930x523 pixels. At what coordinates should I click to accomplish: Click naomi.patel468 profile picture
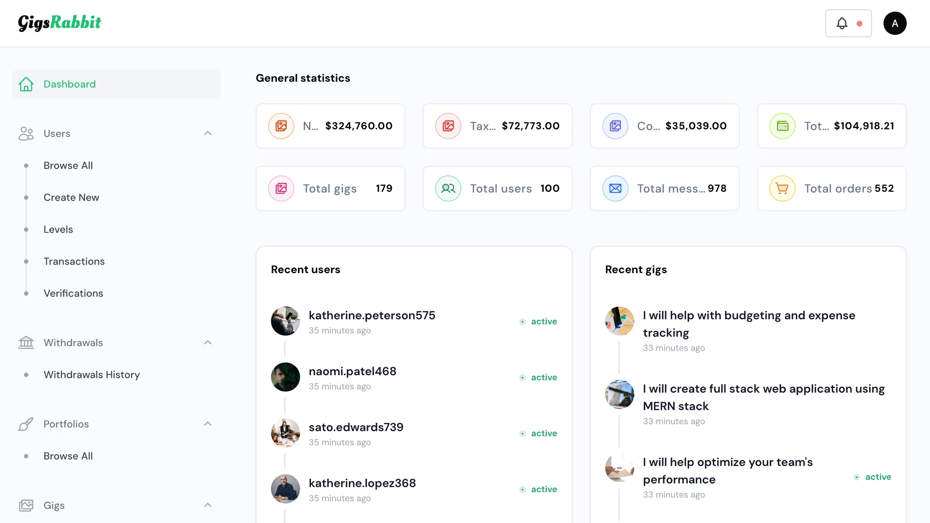click(x=285, y=377)
